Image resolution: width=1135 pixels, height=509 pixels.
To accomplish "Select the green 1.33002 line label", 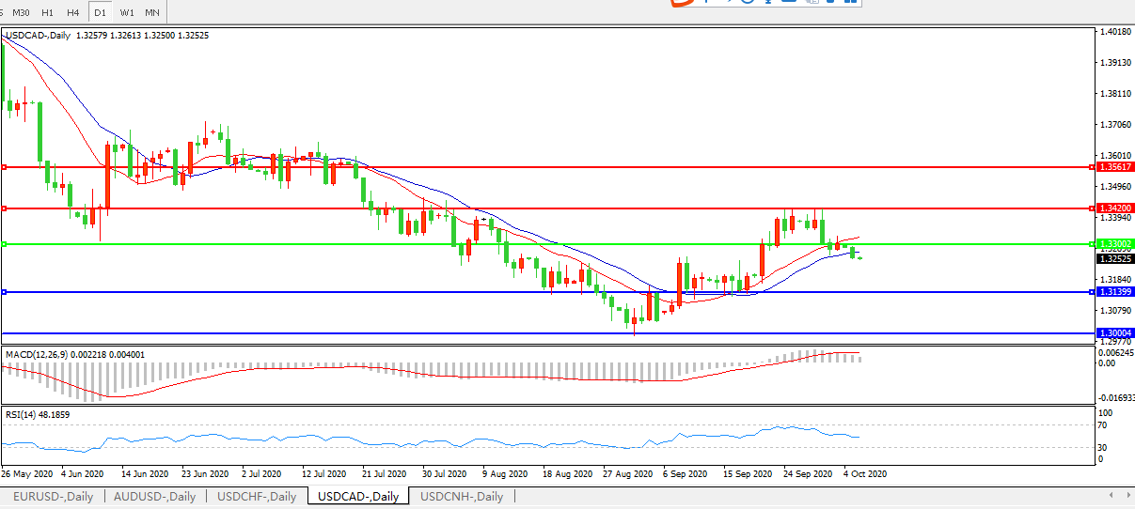I will [x=1115, y=244].
